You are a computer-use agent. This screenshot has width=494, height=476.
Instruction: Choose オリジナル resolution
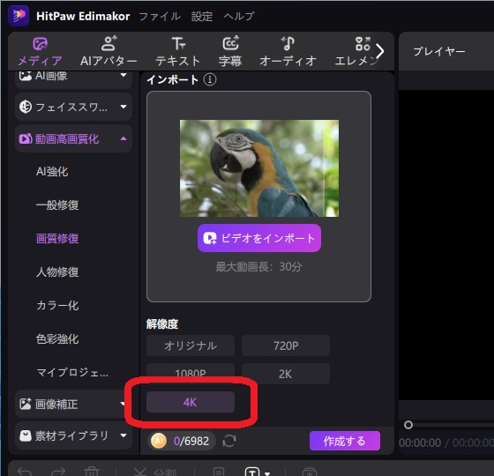191,346
